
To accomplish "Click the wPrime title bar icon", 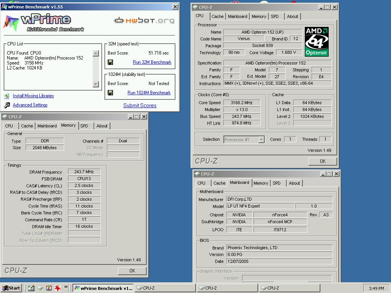I will [4, 7].
